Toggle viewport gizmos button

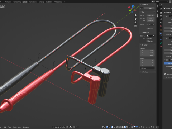(107, 127)
